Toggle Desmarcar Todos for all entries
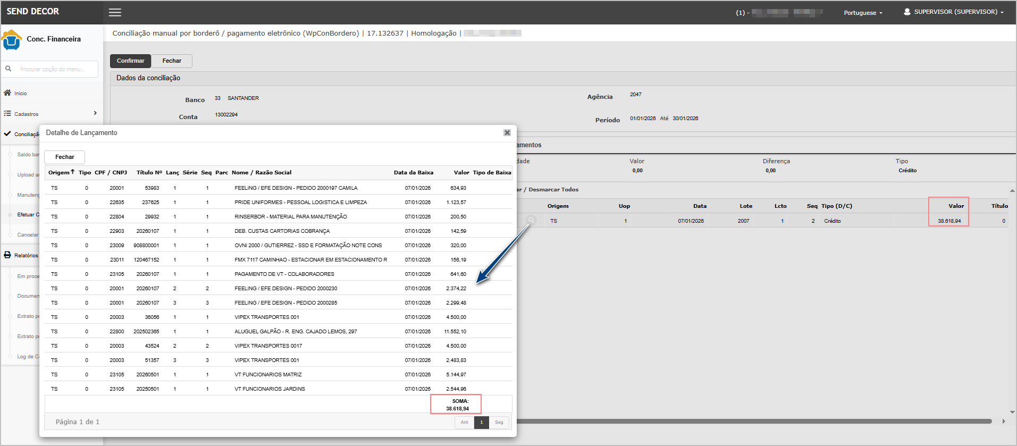Image resolution: width=1017 pixels, height=446 pixels. (553, 190)
